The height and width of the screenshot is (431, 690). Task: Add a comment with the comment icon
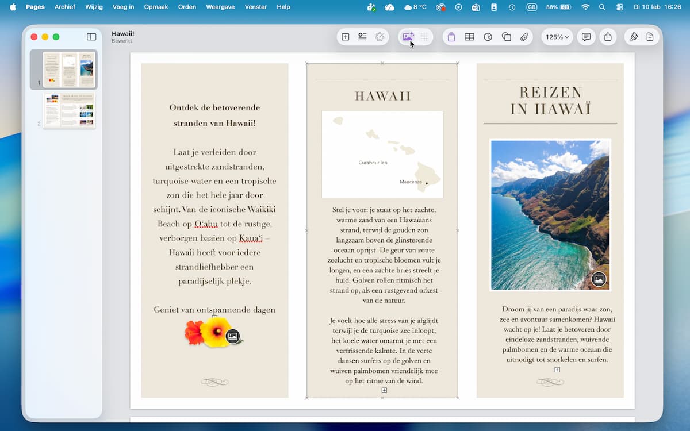coord(586,37)
